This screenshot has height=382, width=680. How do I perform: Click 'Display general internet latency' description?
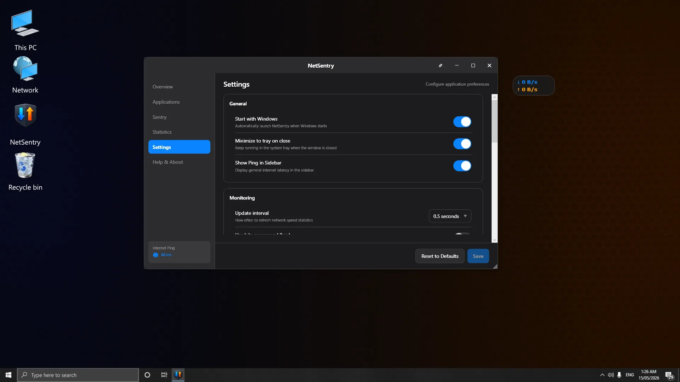274,170
